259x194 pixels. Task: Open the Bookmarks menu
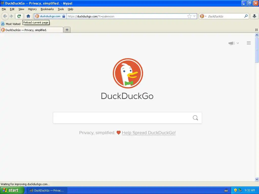click(47, 9)
